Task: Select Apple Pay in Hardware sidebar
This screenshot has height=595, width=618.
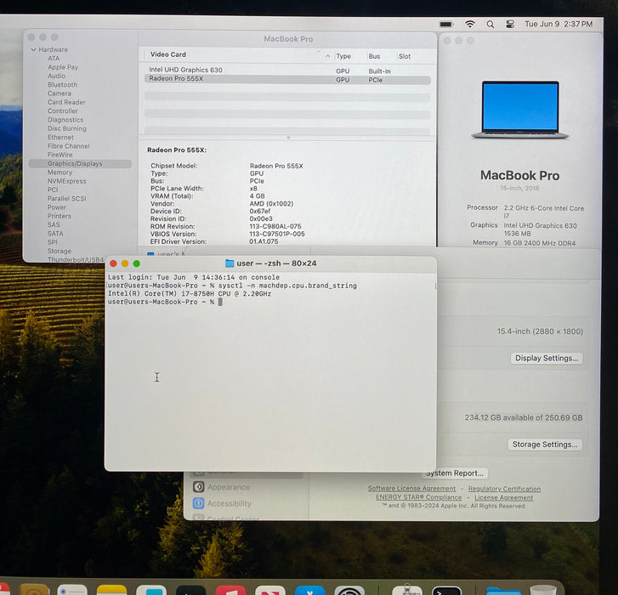Action: click(63, 67)
